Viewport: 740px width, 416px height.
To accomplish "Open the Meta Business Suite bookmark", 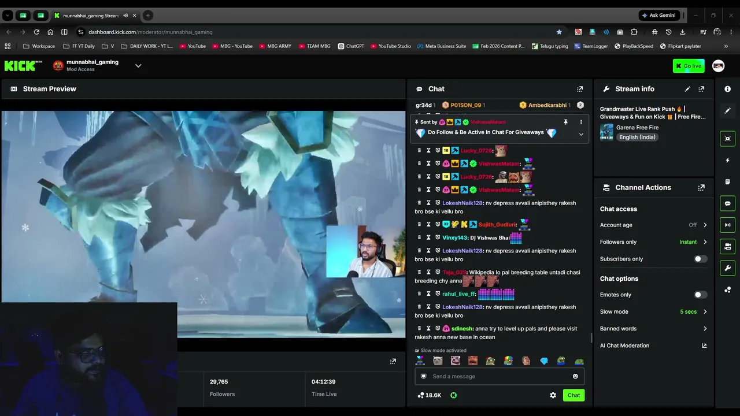I will tap(442, 46).
